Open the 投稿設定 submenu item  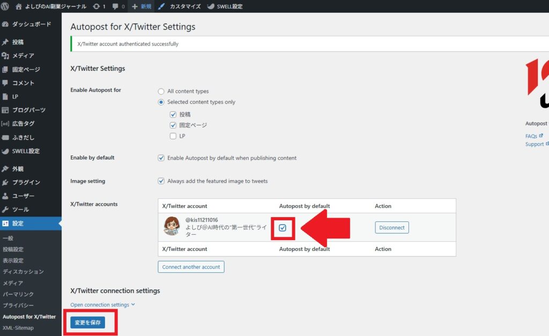click(x=13, y=250)
